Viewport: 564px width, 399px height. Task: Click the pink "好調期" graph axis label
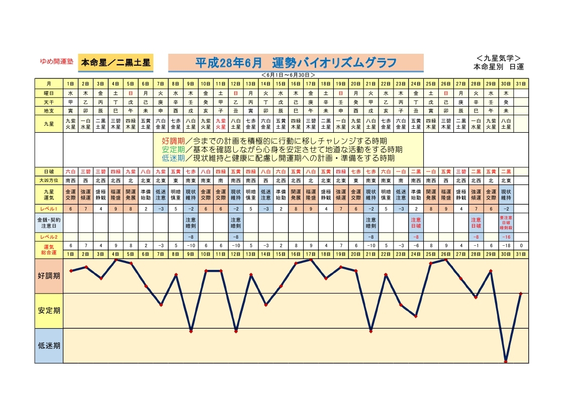click(49, 276)
